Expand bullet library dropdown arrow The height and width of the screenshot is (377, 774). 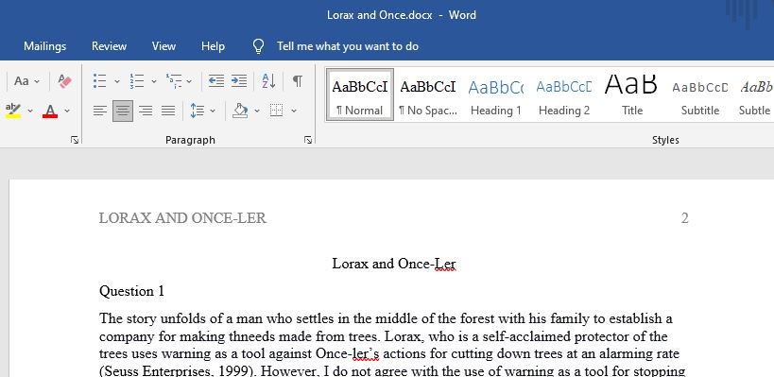tap(117, 81)
